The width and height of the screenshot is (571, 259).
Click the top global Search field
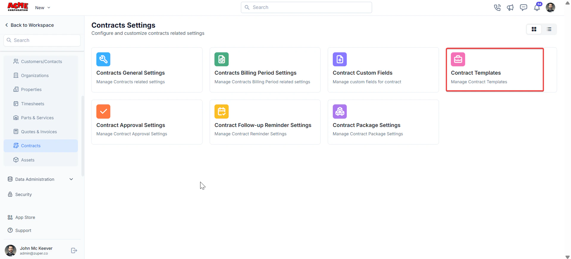point(306,7)
